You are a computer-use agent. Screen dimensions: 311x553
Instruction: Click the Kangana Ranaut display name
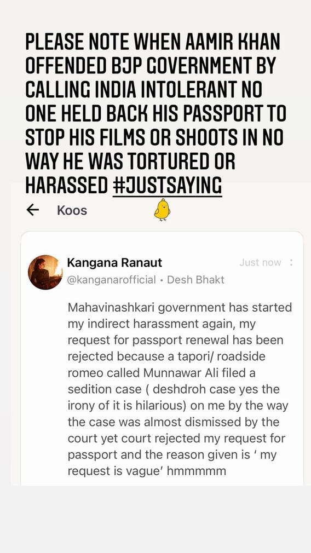click(114, 263)
